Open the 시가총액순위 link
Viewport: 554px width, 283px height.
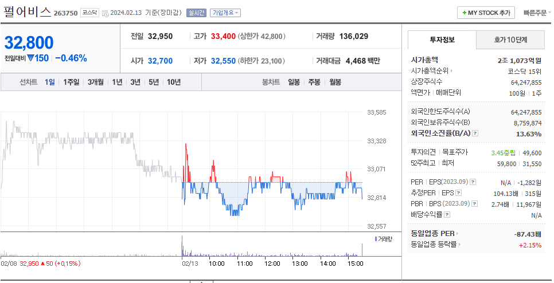click(430, 71)
